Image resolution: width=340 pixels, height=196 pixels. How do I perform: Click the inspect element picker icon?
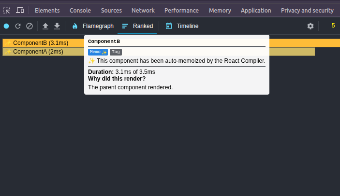coord(6,10)
